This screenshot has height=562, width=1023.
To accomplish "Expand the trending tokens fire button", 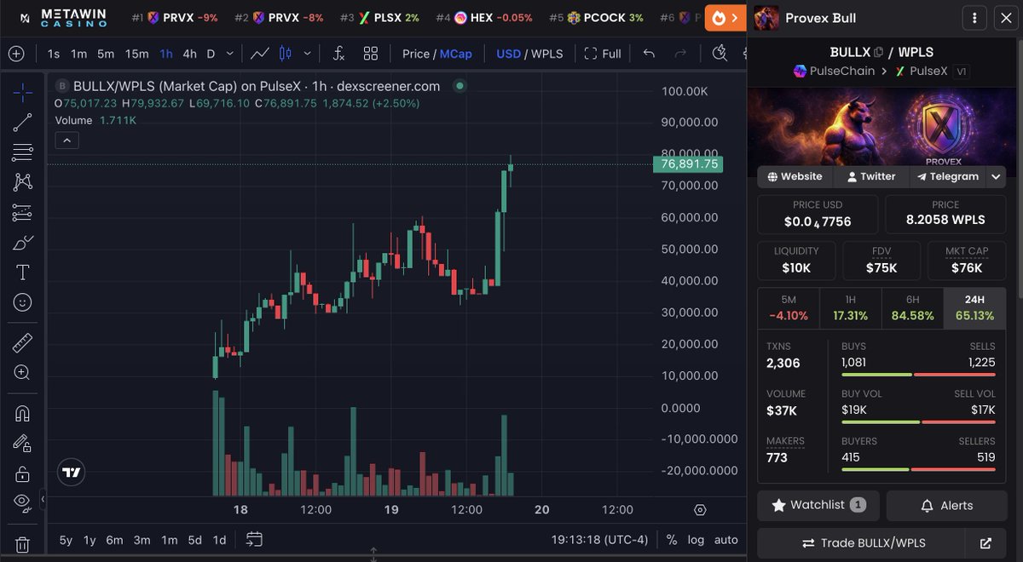I will click(725, 18).
